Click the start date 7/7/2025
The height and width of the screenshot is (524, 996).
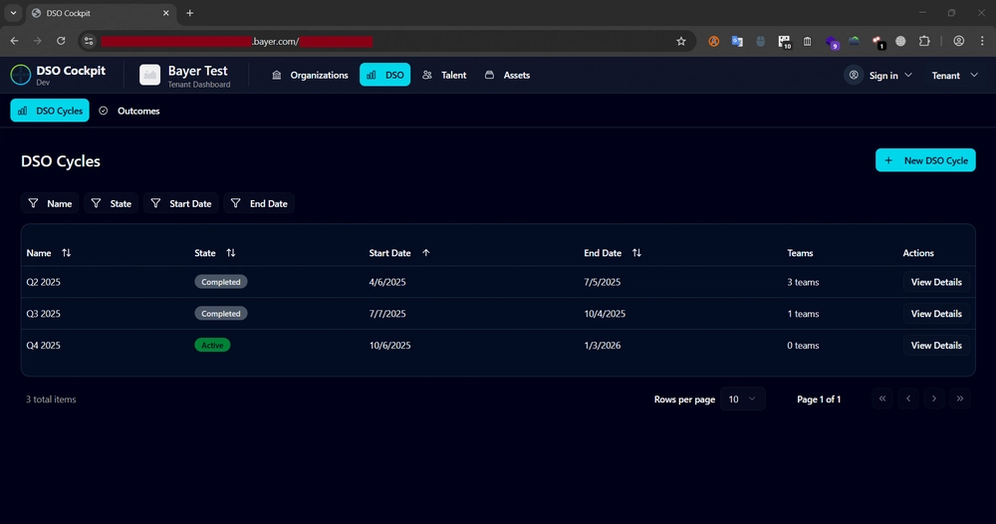pos(387,314)
